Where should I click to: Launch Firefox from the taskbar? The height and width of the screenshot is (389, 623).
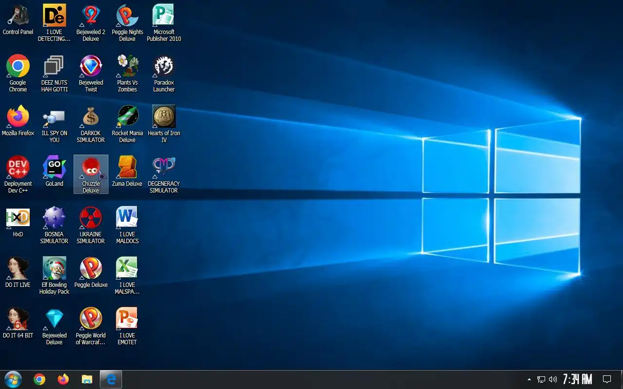click(63, 379)
